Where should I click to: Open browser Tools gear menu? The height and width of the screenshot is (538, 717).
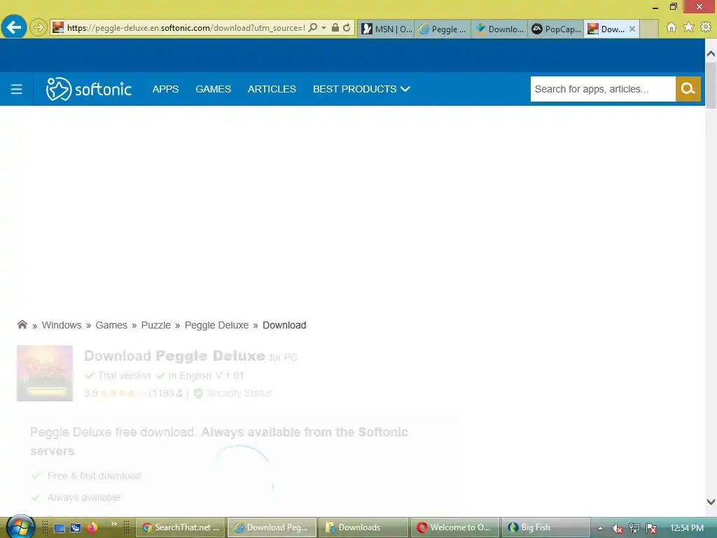[706, 27]
